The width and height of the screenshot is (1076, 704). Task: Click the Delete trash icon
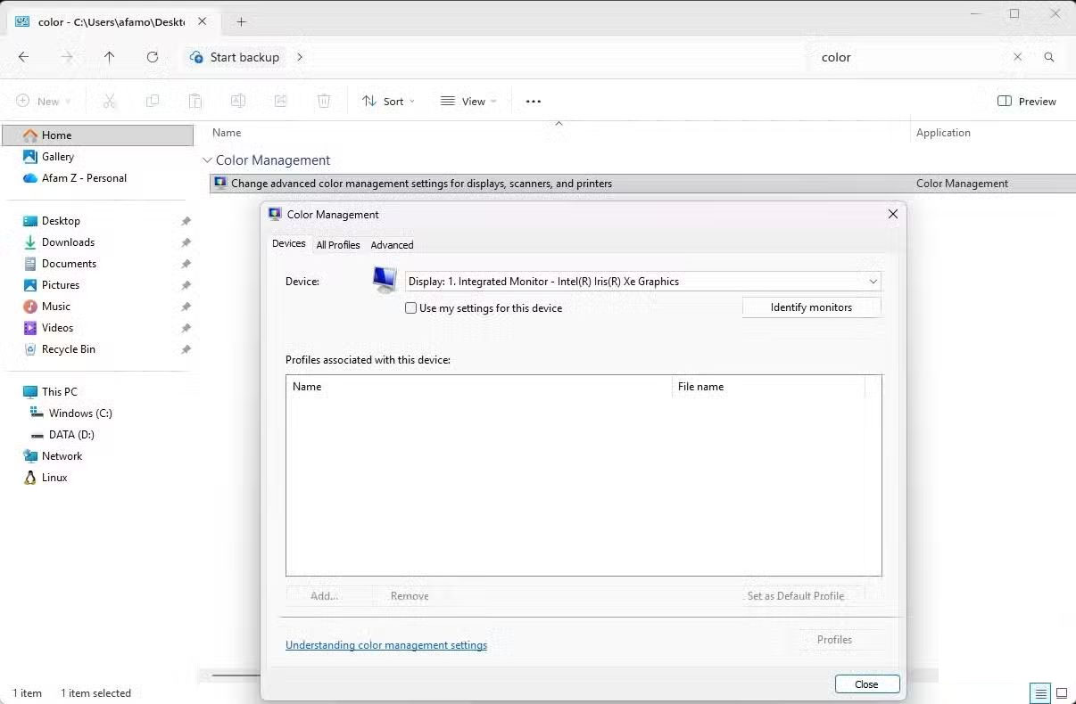click(x=324, y=102)
